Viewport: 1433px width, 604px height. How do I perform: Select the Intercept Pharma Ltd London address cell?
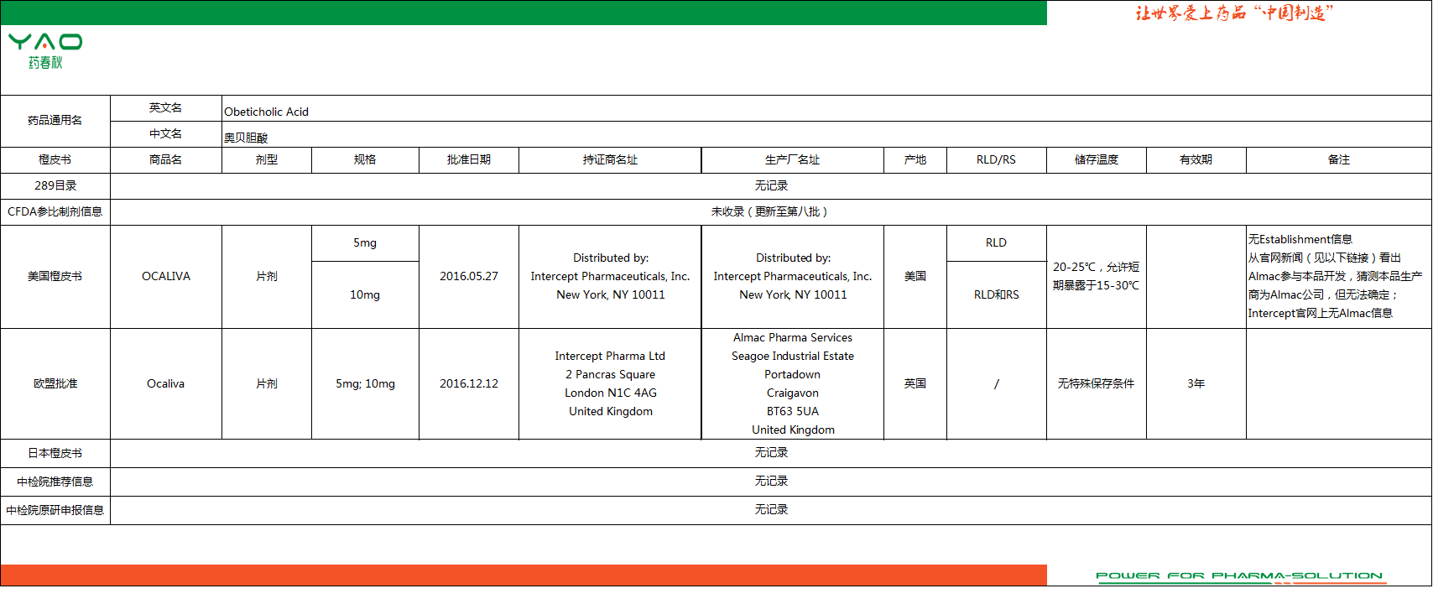610,384
